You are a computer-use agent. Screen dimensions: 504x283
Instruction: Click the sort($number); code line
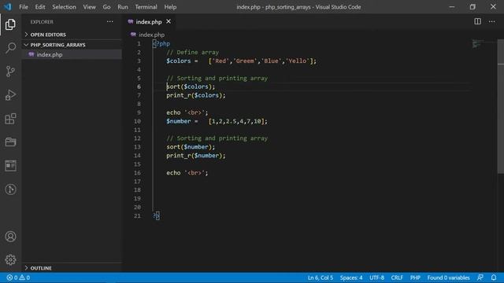191,147
